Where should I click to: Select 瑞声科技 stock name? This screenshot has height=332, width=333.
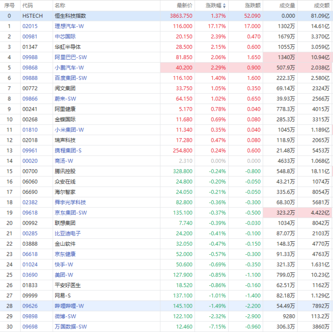[x=65, y=140]
